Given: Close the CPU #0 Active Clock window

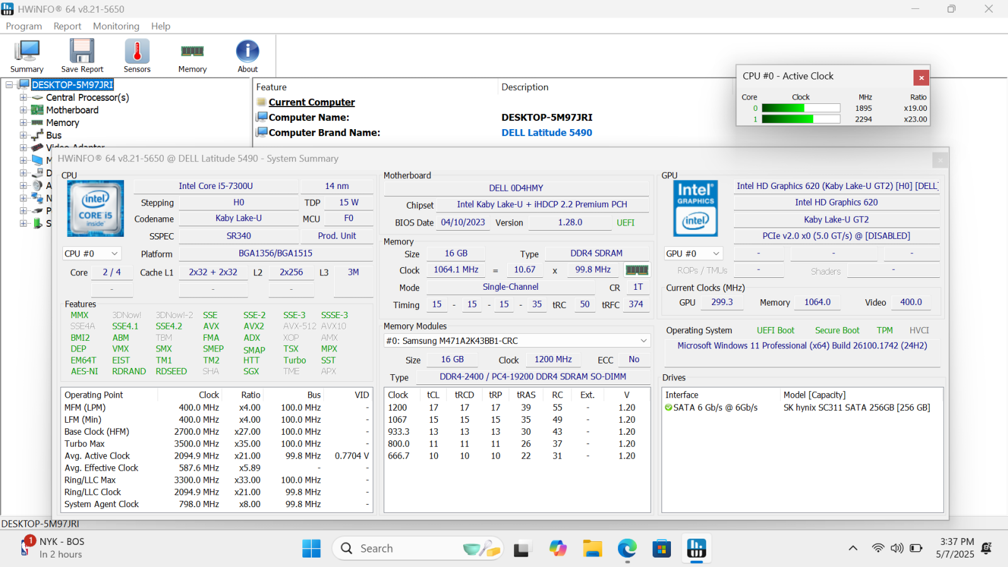Looking at the screenshot, I should [x=921, y=77].
